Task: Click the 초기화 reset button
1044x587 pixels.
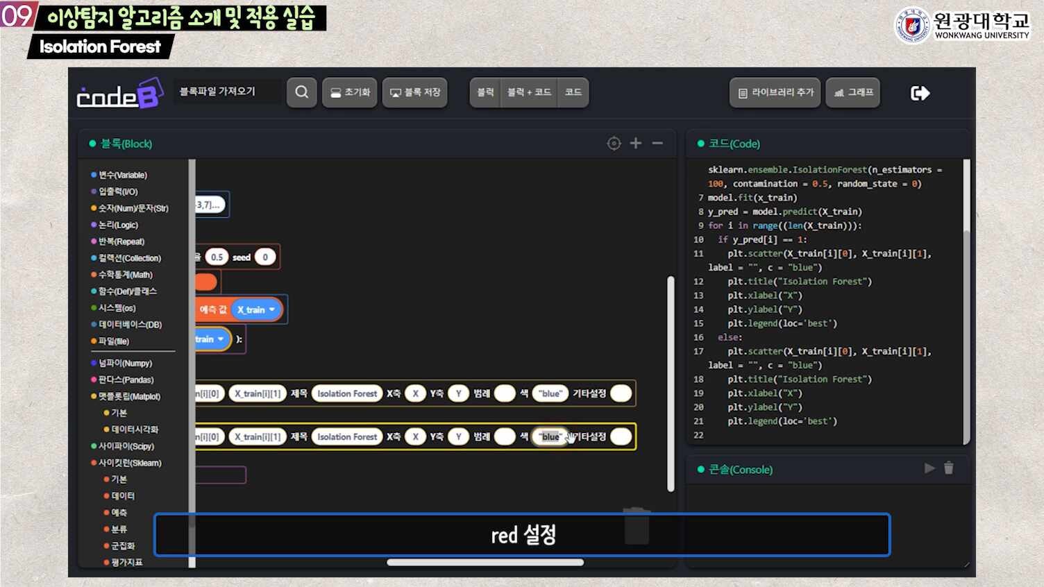Action: pos(350,92)
